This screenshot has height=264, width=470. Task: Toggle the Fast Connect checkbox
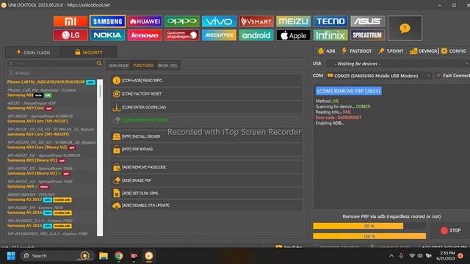pos(439,76)
